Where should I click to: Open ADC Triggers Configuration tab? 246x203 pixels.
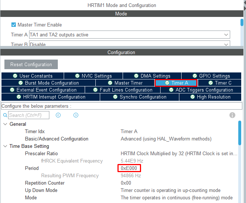201,90
